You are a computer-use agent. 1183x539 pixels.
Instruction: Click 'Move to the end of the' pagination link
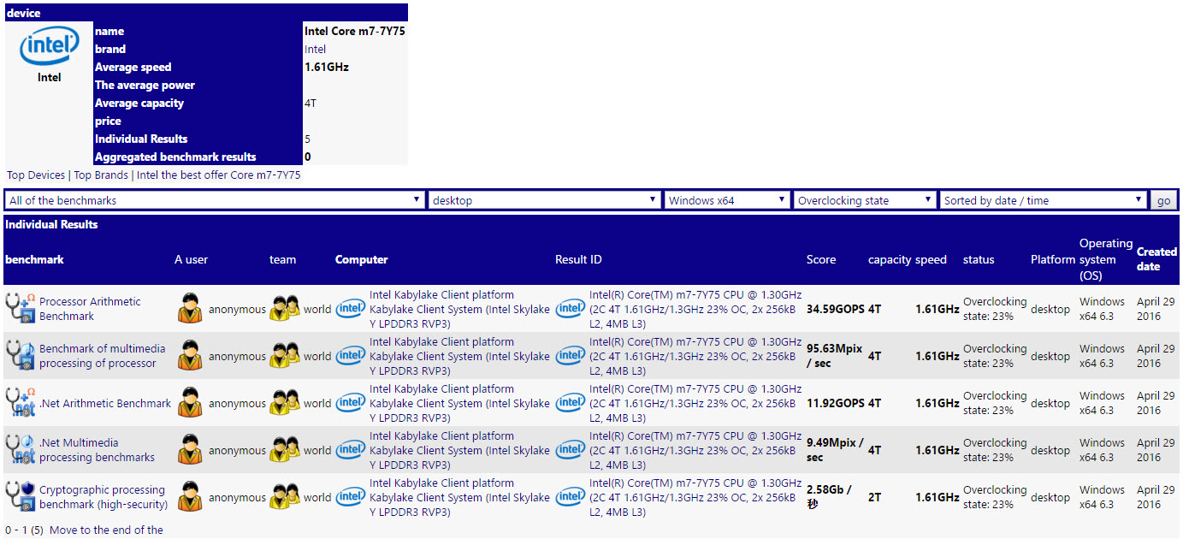click(x=106, y=530)
